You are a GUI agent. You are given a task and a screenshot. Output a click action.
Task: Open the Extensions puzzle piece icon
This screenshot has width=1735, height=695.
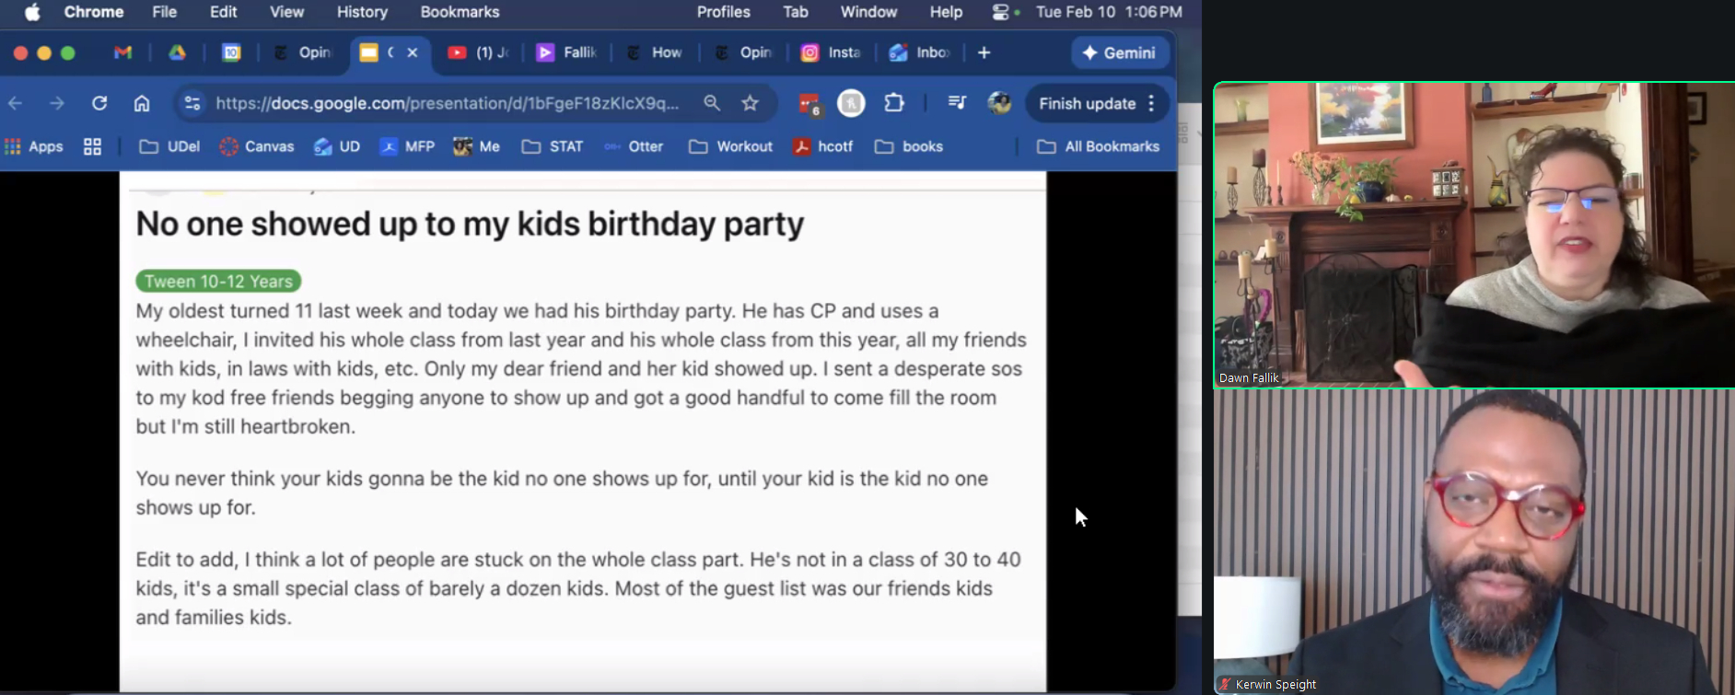click(x=894, y=103)
